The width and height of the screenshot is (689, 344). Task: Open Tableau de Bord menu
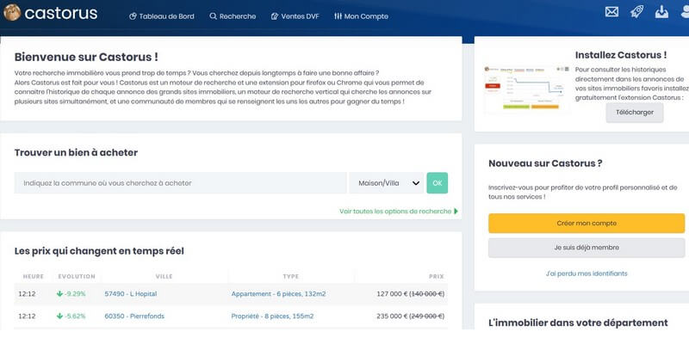[x=162, y=16]
